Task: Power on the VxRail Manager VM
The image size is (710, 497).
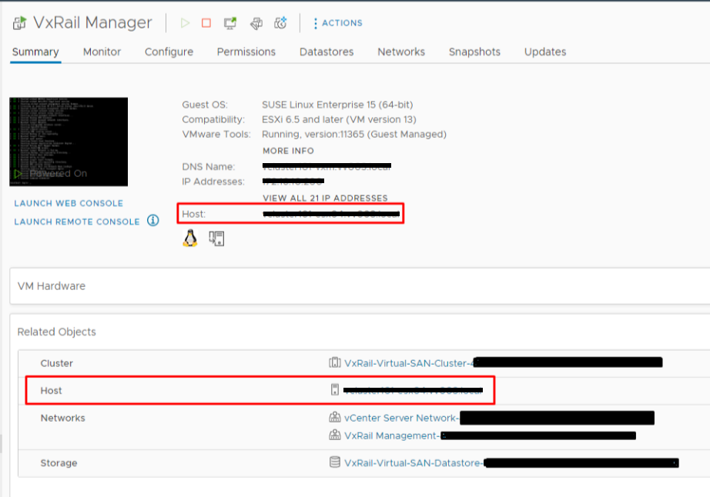Action: point(185,23)
